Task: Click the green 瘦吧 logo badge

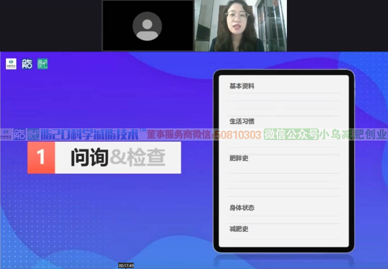Action: 42,64
